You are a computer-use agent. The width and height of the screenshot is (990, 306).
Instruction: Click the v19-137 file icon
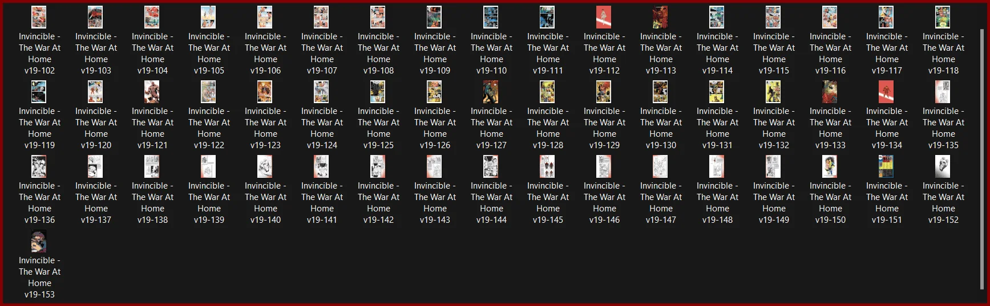(95, 166)
